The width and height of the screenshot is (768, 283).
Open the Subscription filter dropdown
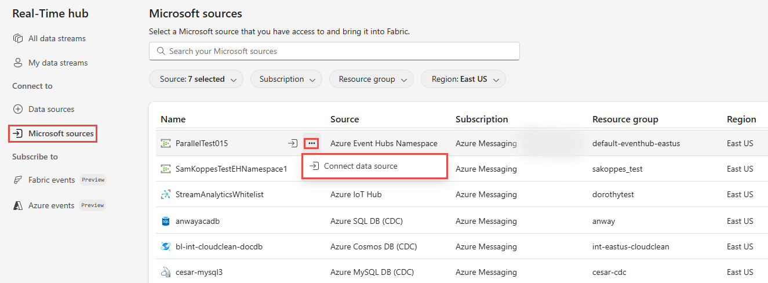[286, 79]
